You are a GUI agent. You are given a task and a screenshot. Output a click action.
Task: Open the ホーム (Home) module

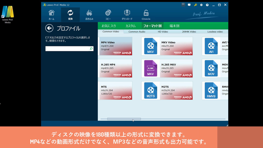(52, 15)
